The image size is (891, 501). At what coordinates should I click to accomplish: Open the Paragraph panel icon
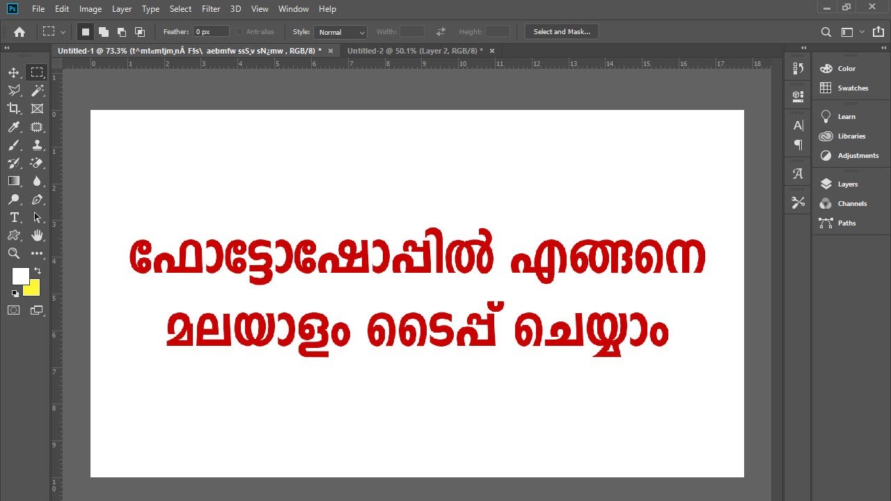coord(798,145)
